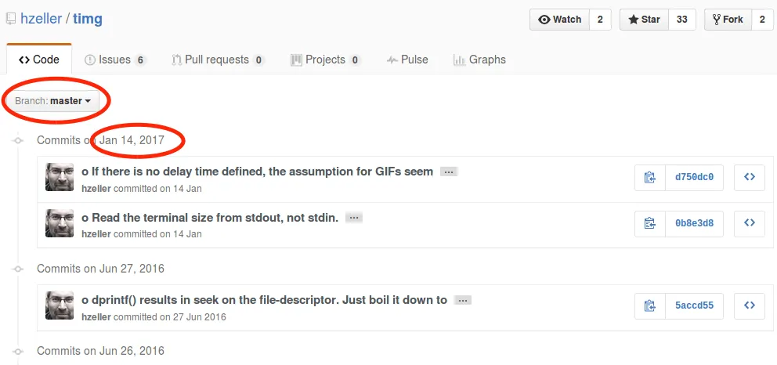This screenshot has width=777, height=365.
Task: Fork the timg repository
Action: (x=727, y=20)
